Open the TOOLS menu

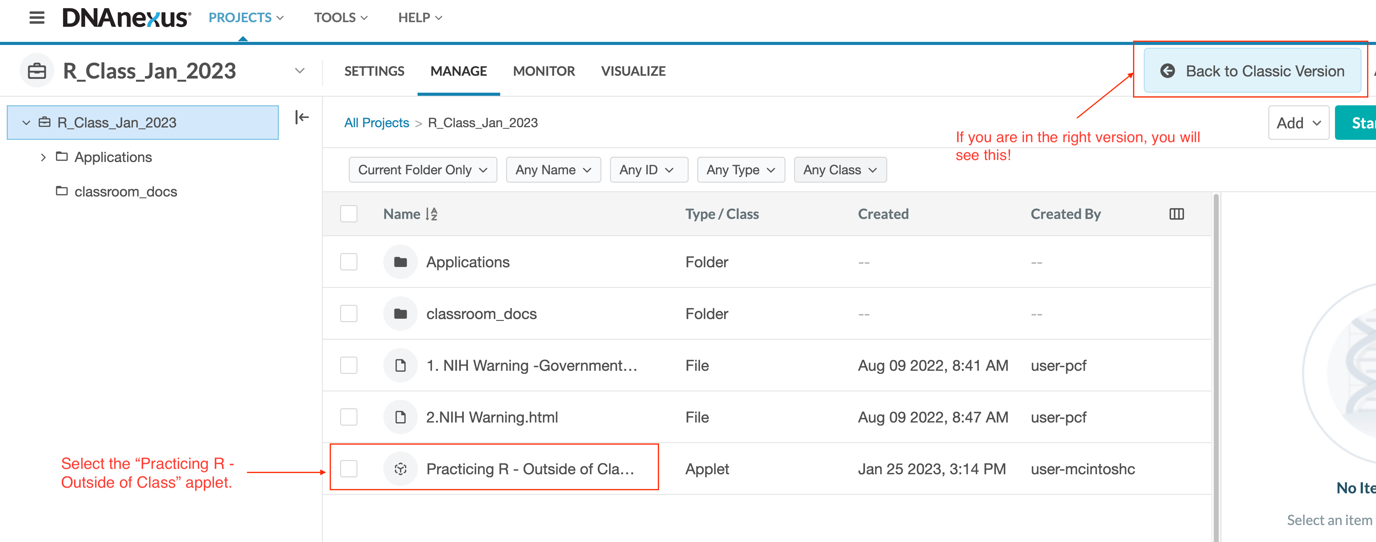click(340, 18)
